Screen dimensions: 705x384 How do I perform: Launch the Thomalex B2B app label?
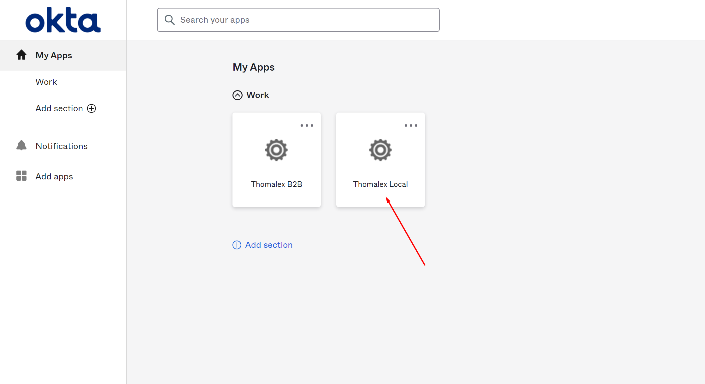coord(276,184)
